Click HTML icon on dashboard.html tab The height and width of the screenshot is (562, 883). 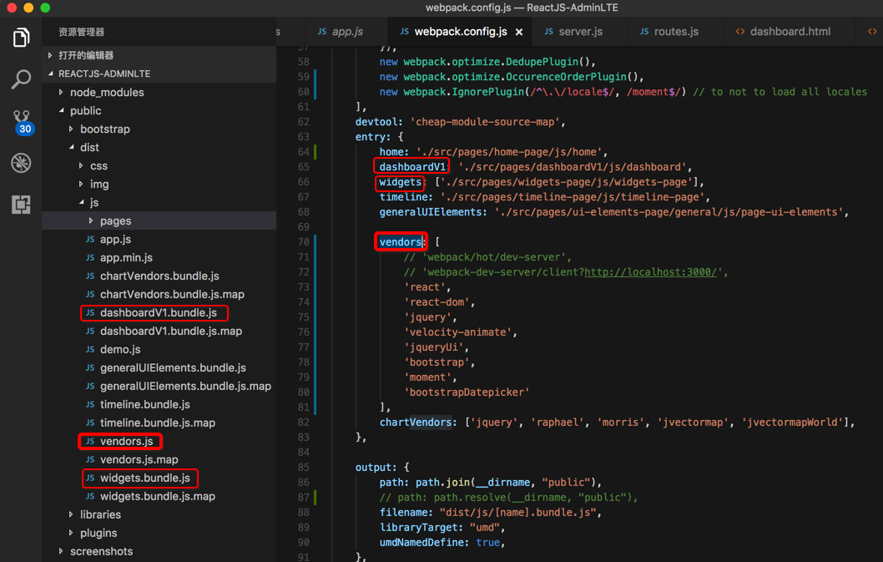point(739,32)
